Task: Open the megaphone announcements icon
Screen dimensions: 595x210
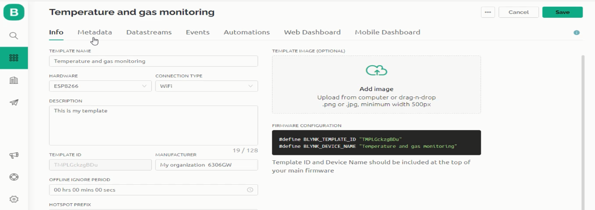Action: pos(14,155)
